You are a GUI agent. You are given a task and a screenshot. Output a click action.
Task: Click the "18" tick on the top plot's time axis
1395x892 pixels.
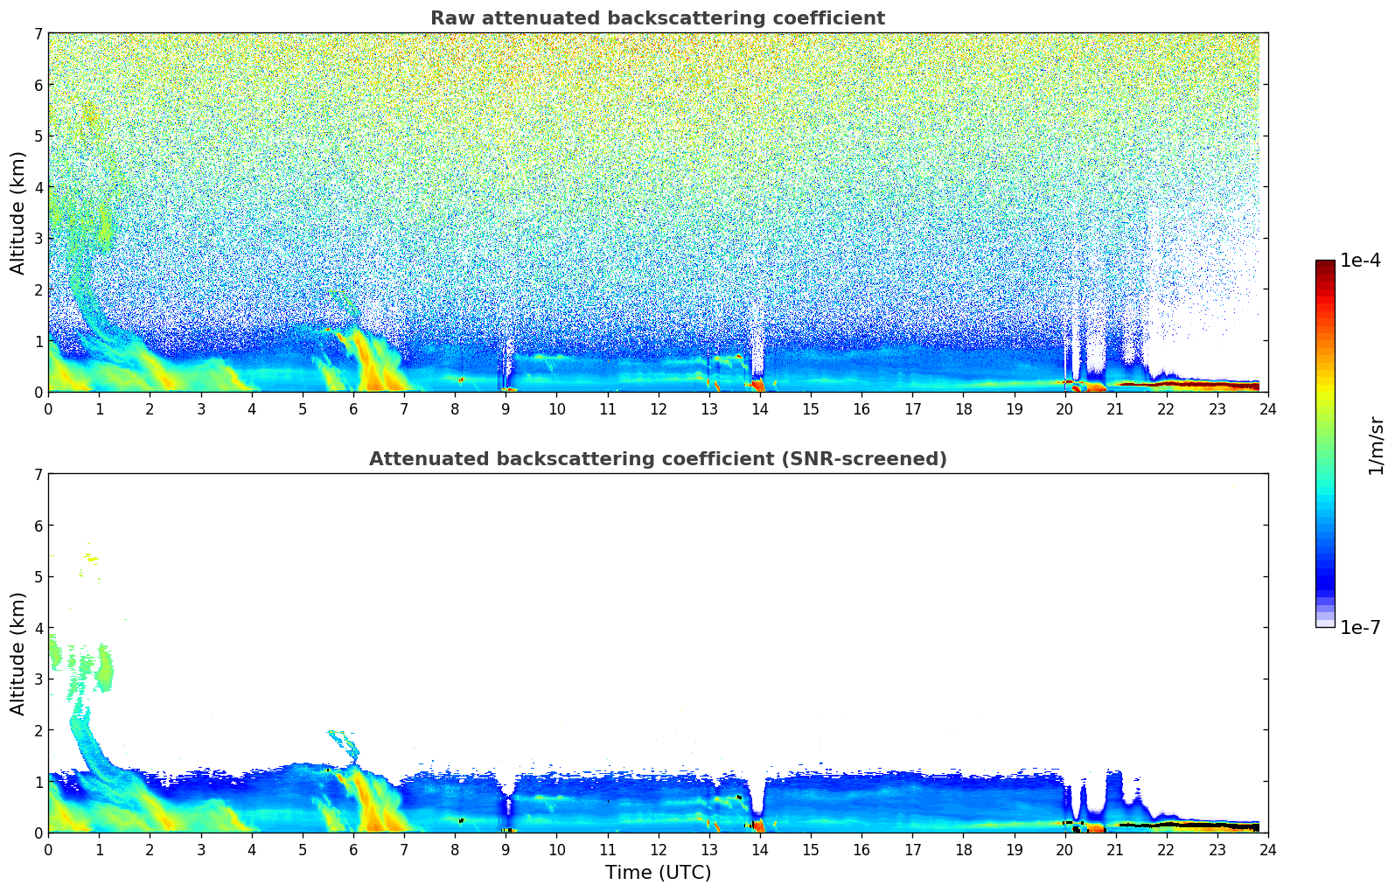pos(963,408)
